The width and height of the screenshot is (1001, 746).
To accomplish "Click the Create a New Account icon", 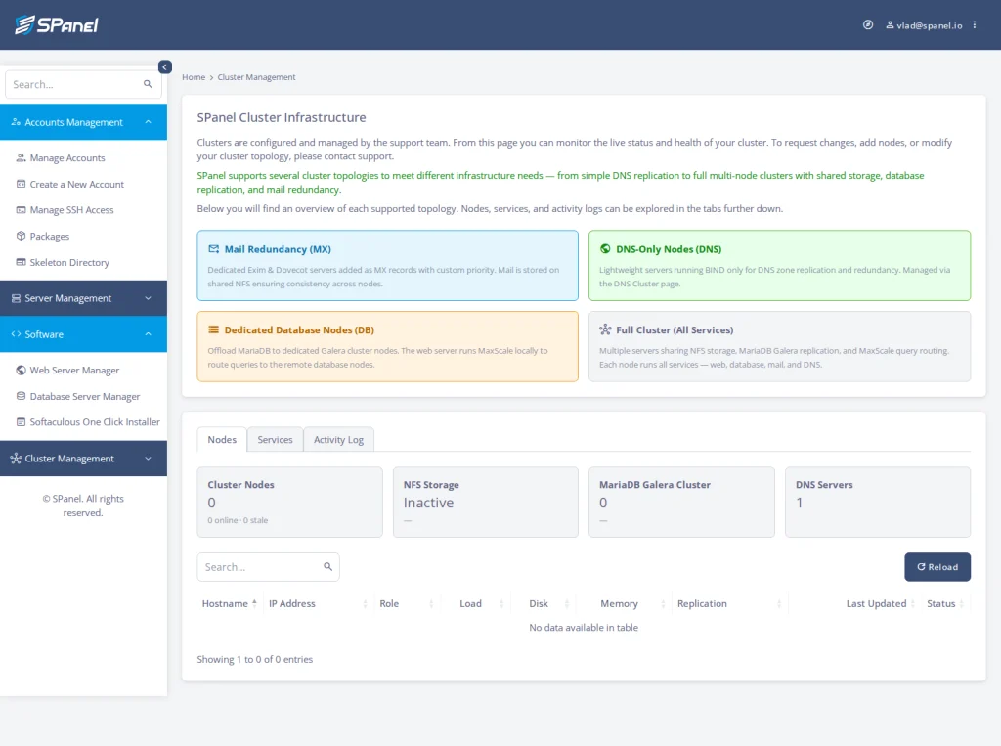I will (x=22, y=184).
